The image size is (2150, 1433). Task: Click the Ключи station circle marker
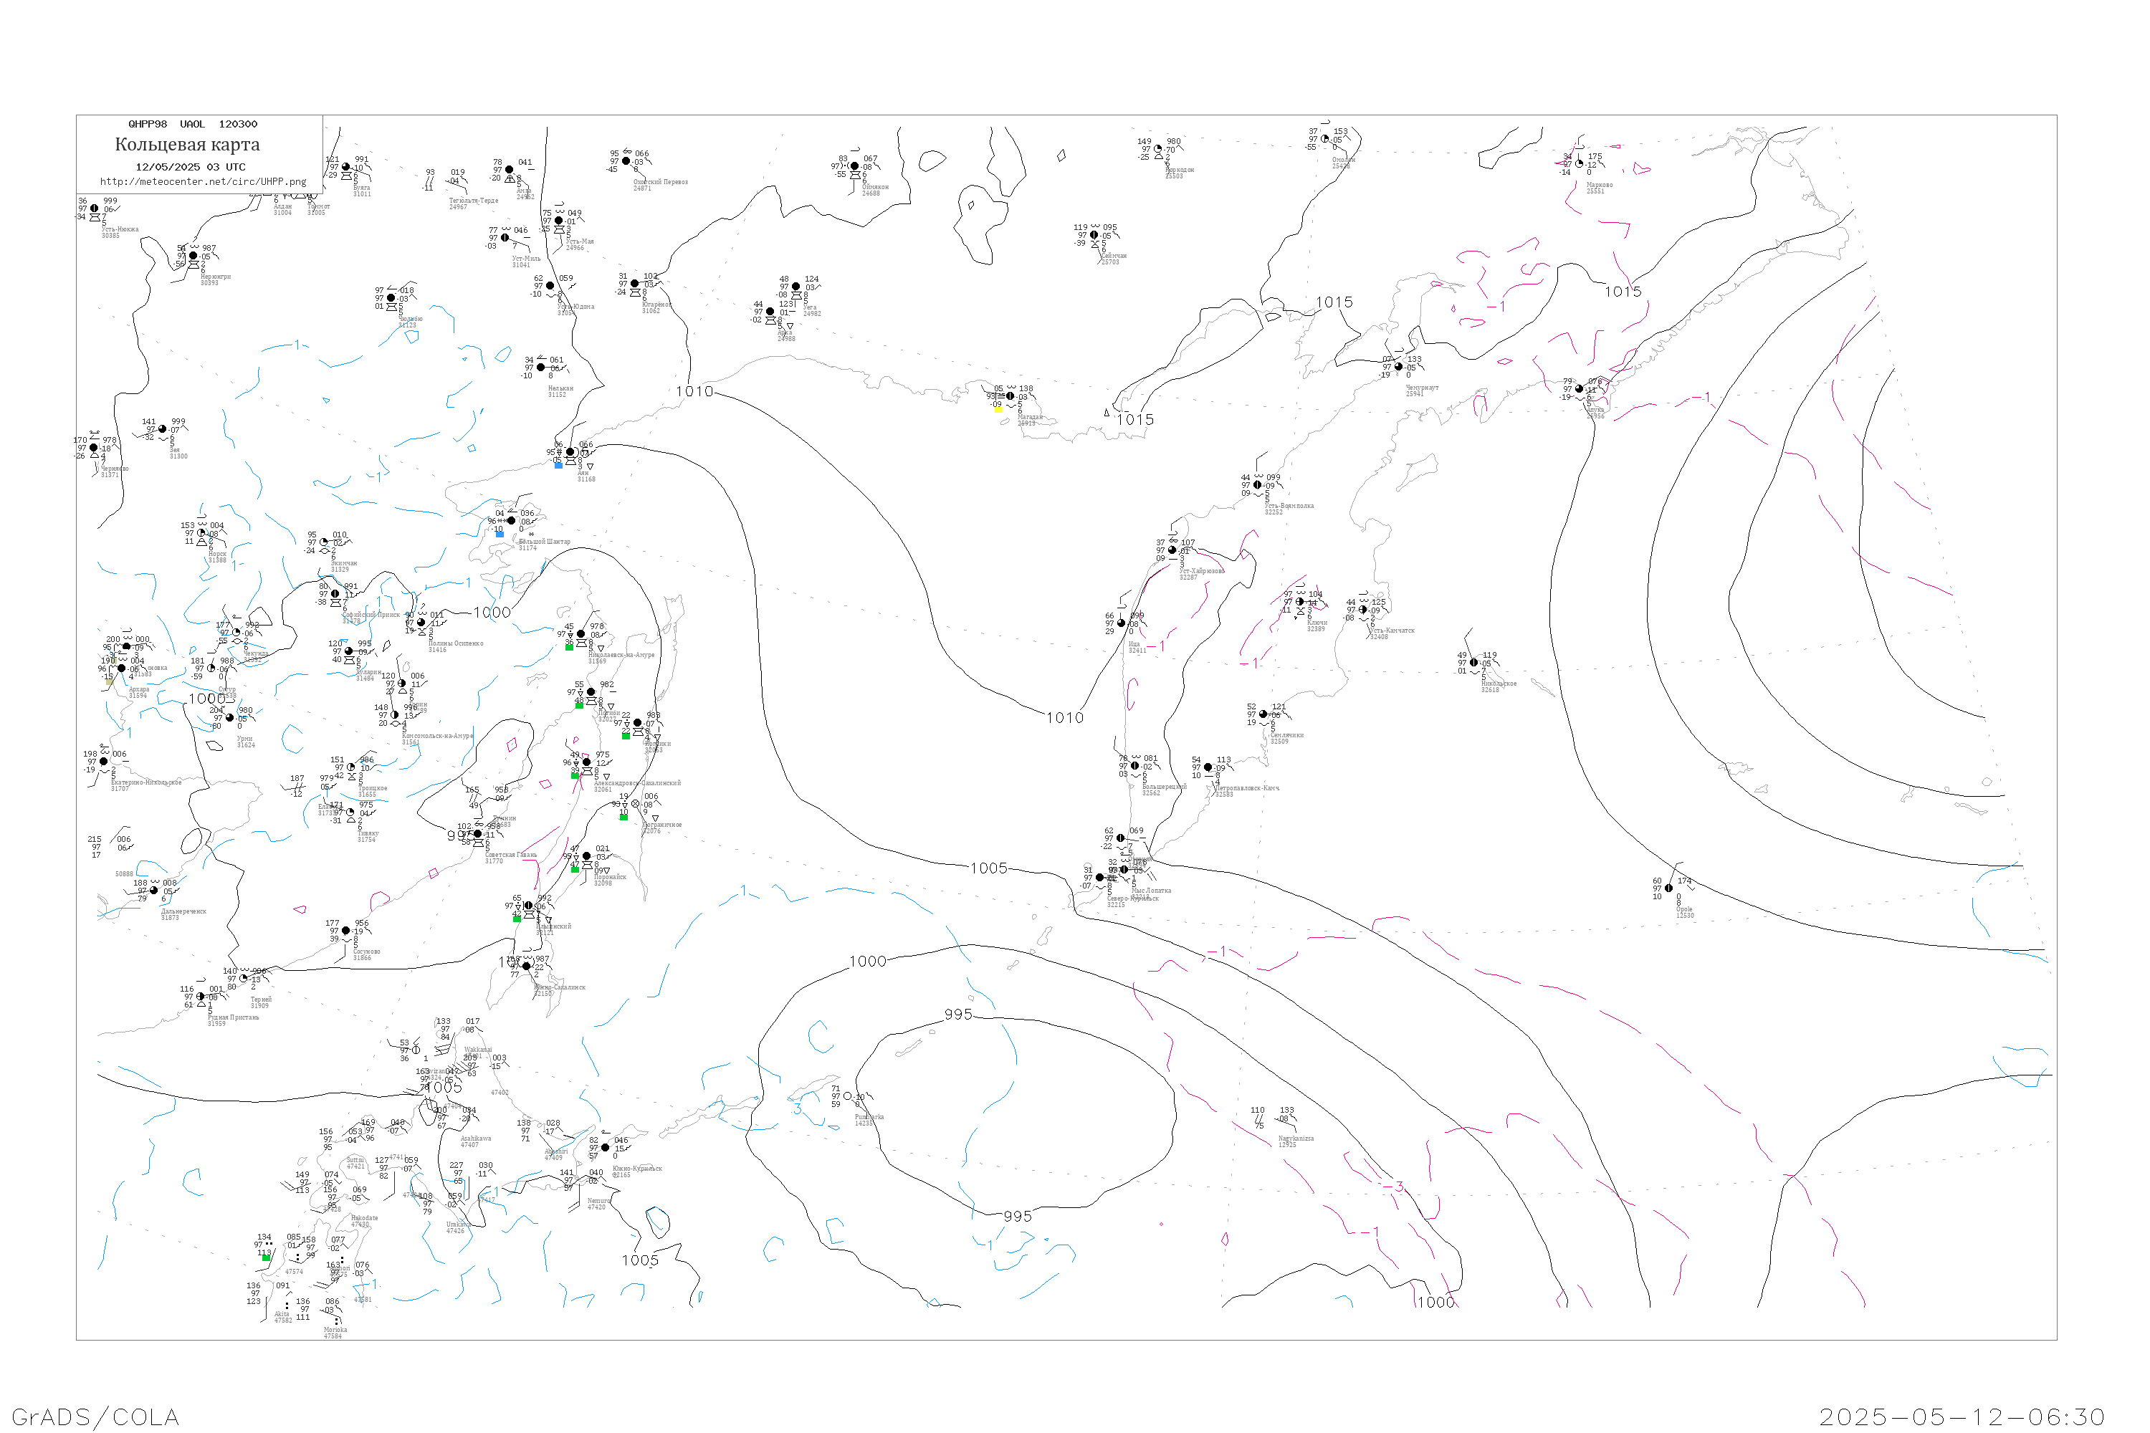click(1300, 603)
